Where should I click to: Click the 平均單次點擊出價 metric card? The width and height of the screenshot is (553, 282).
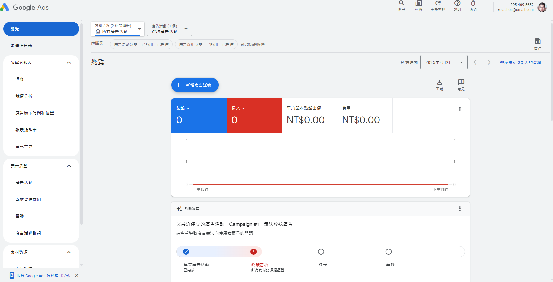point(310,116)
